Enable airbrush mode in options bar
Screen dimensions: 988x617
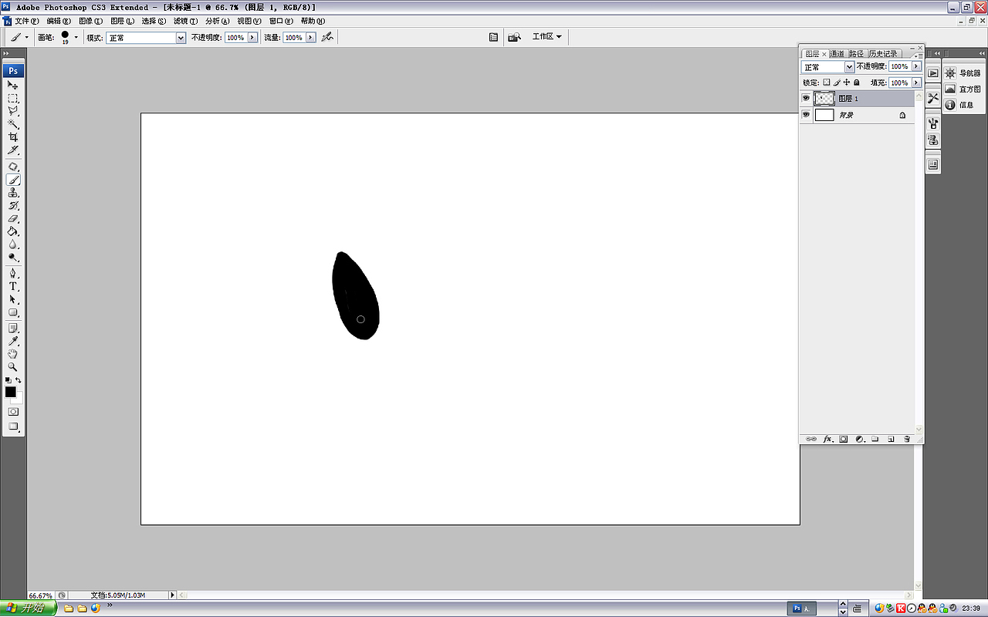[x=327, y=36]
